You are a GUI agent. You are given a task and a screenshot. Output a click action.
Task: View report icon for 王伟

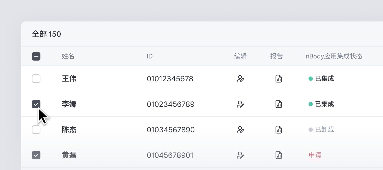click(278, 79)
